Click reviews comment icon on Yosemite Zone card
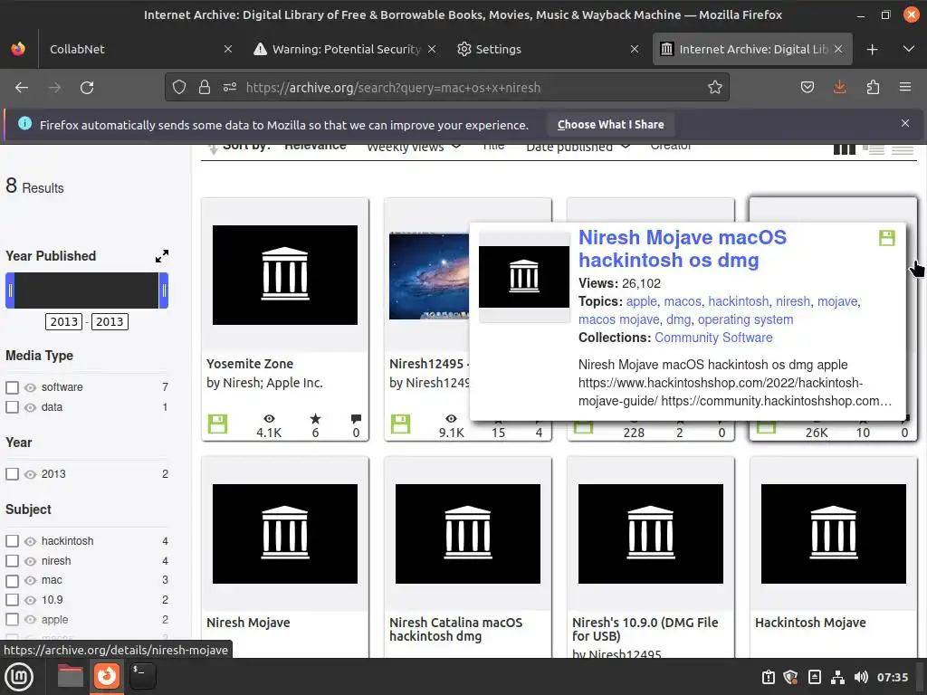The height and width of the screenshot is (695, 927). (x=356, y=418)
